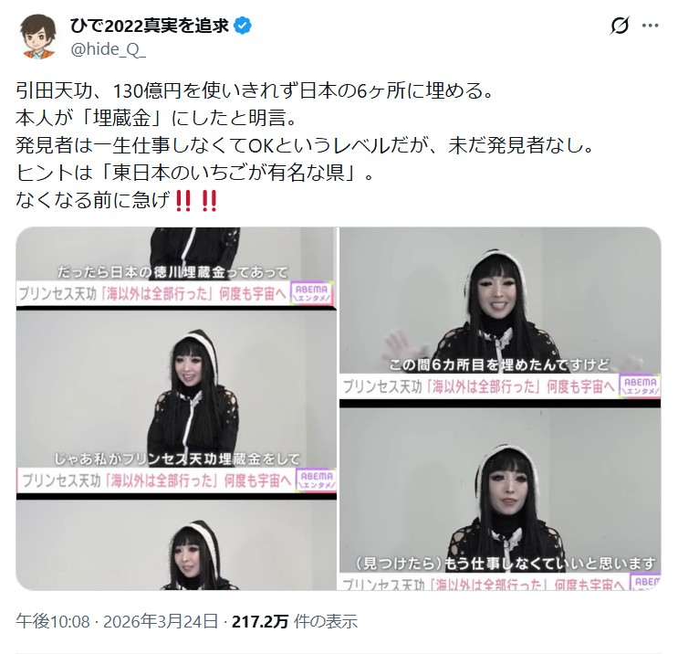Click ABEMA logo in top-right image
Screen dimensions: 678x654
point(640,386)
